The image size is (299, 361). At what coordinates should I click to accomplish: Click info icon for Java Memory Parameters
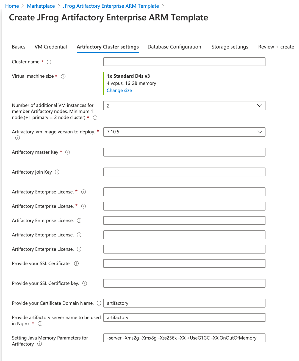pyautogui.click(x=40, y=344)
